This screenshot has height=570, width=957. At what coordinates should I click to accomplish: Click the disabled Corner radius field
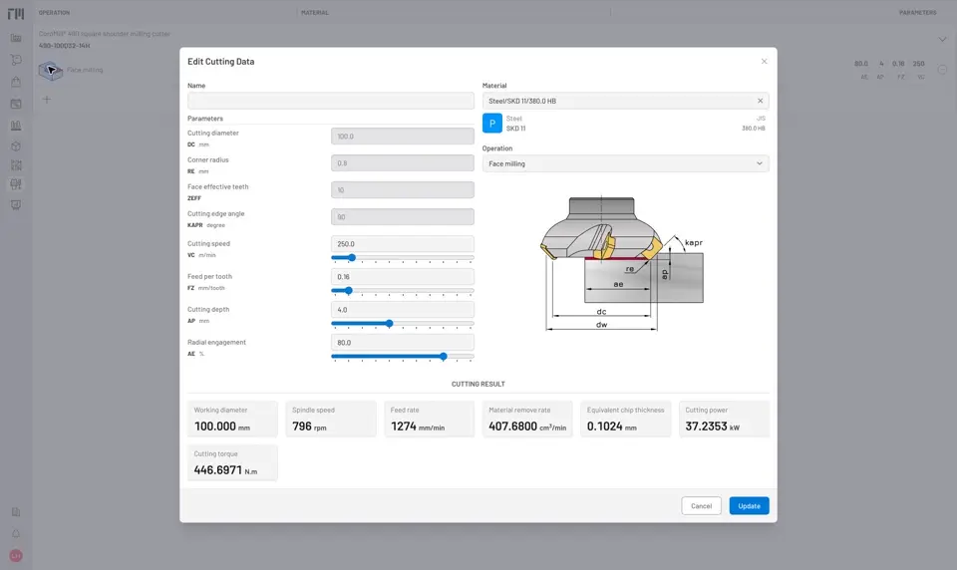(402, 163)
